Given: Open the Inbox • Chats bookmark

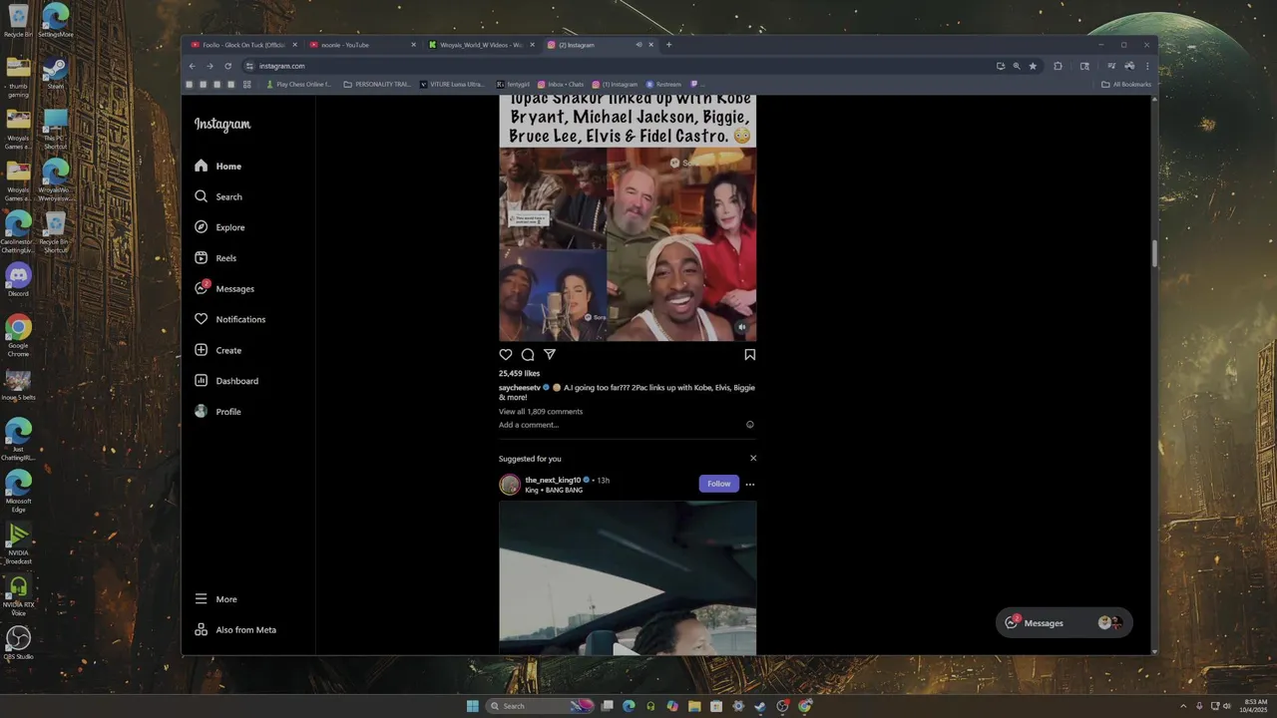Looking at the screenshot, I should (x=561, y=84).
